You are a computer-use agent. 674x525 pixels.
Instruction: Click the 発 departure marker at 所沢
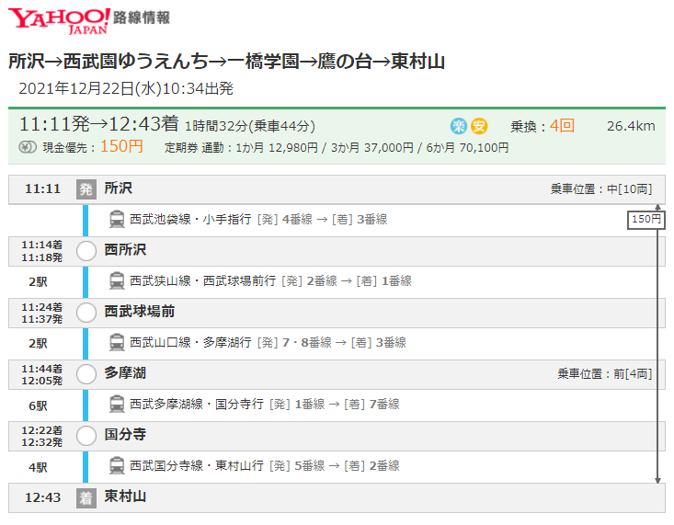click(86, 189)
